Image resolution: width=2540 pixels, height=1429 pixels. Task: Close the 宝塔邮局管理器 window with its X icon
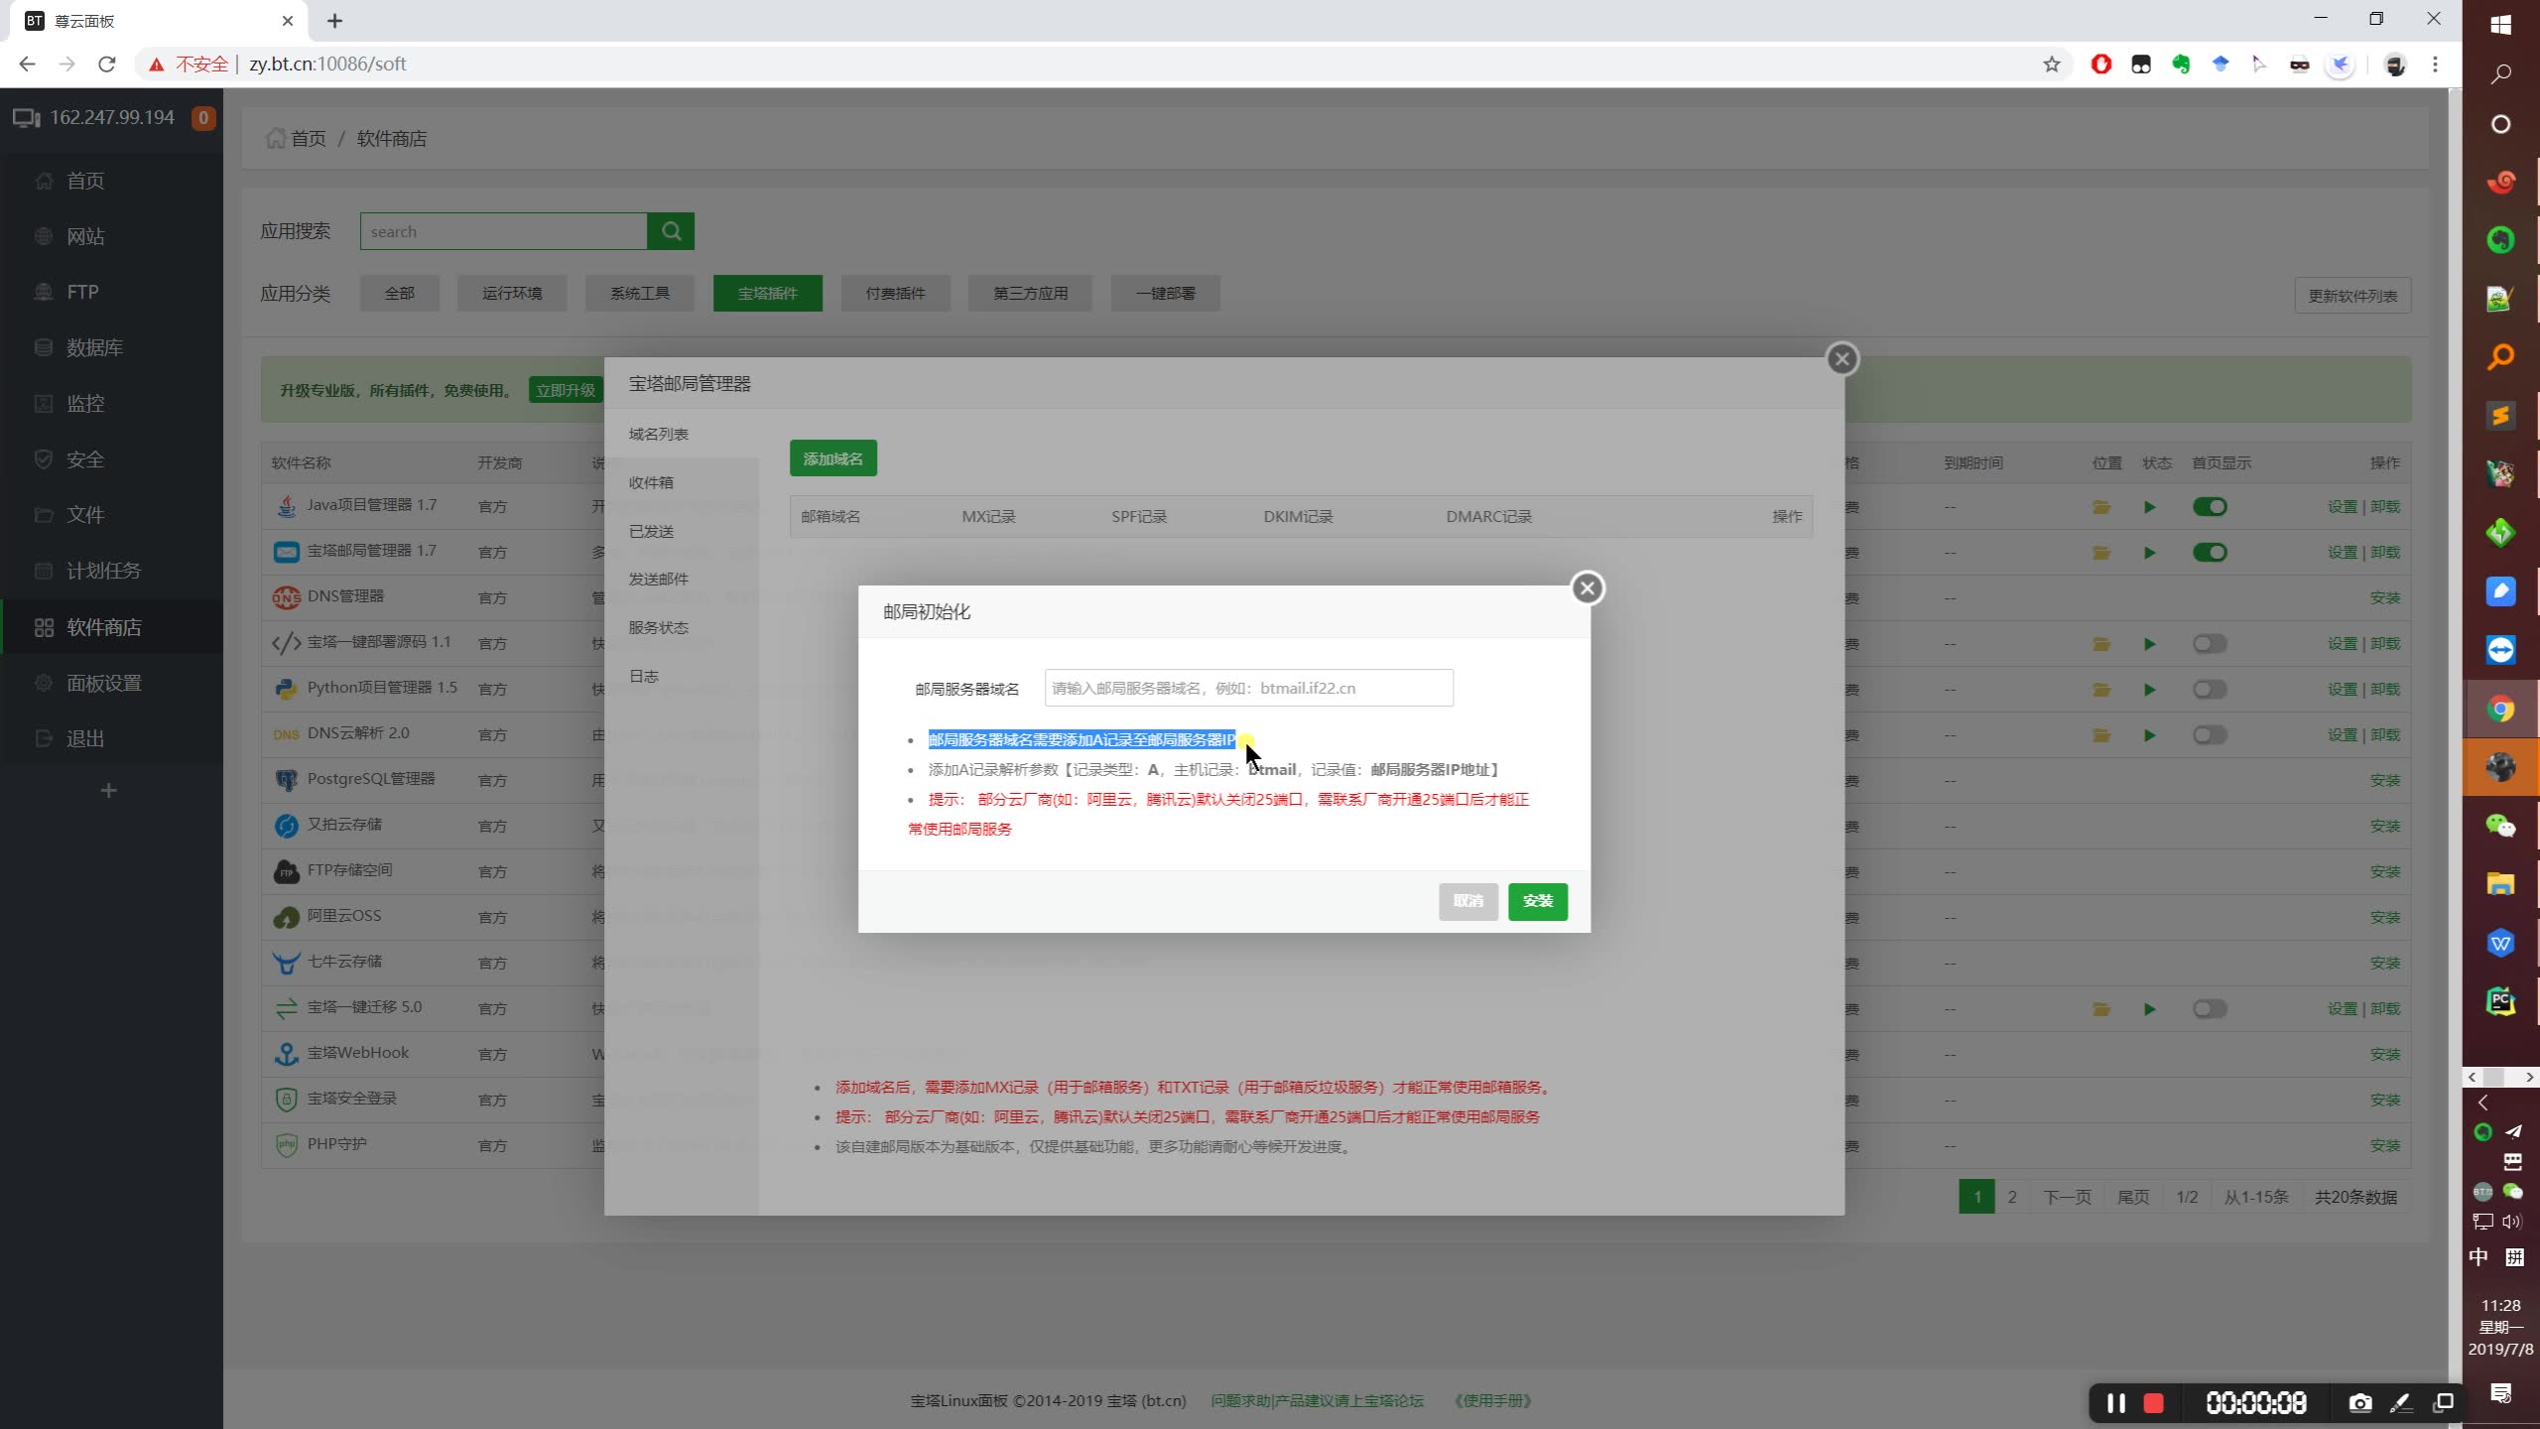pos(1841,359)
